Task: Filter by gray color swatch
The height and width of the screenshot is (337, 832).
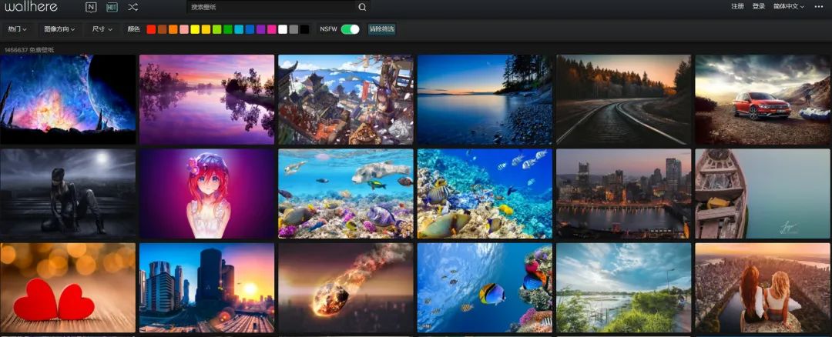Action: coord(294,29)
